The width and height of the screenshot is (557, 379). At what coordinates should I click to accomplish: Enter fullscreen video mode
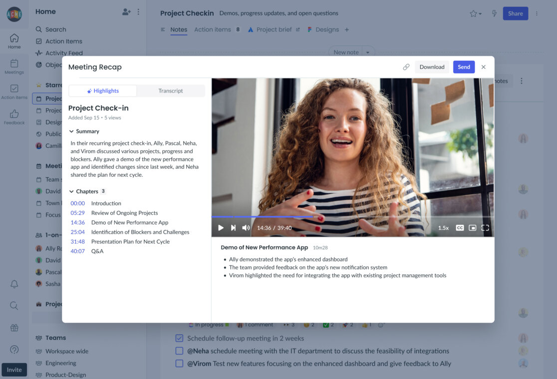pyautogui.click(x=485, y=228)
